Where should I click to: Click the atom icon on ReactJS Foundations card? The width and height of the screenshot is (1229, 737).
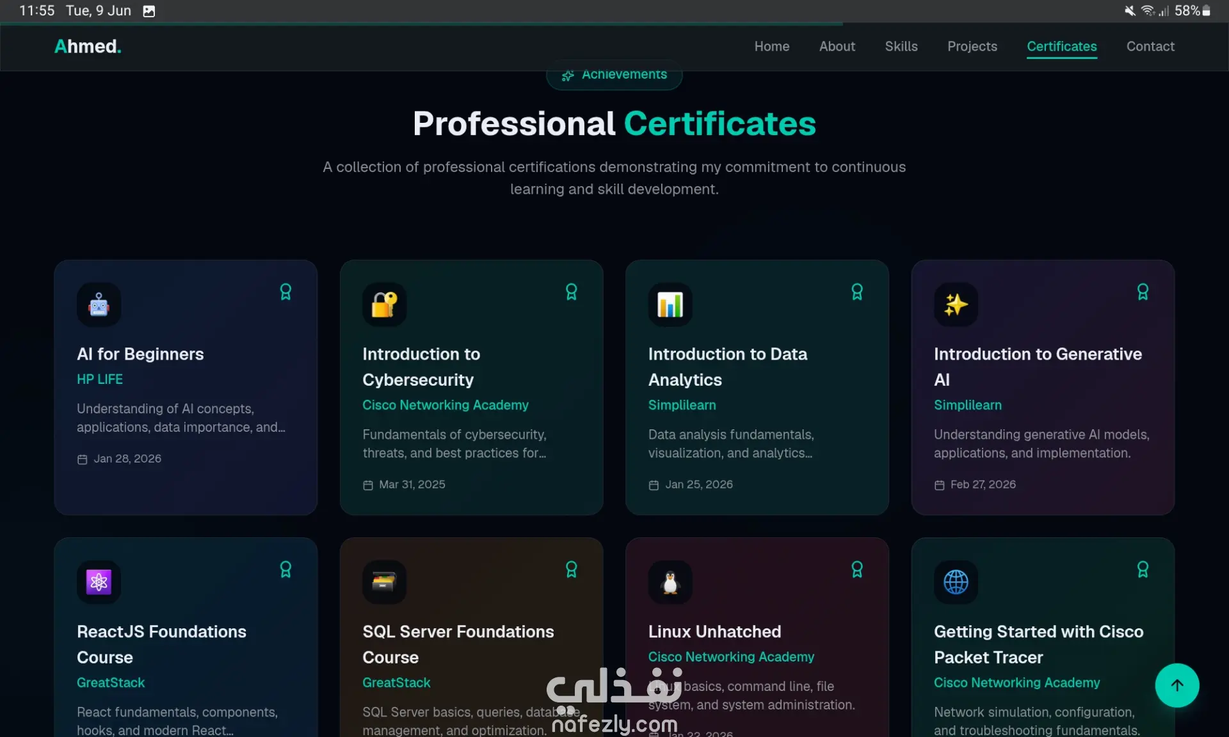coord(99,582)
